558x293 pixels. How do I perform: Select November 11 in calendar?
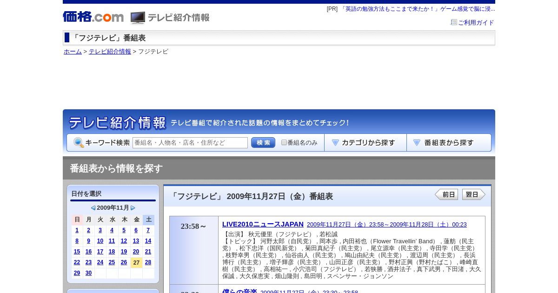click(112, 241)
